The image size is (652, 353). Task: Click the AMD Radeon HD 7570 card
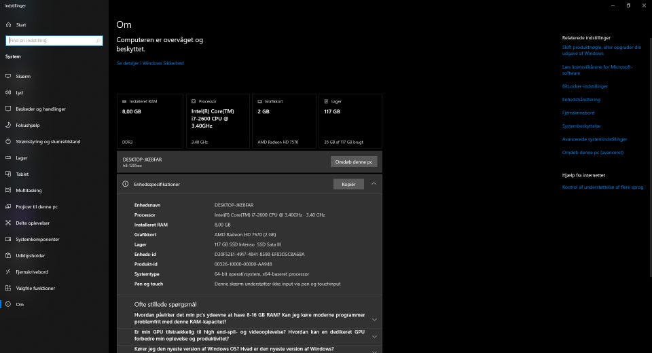point(284,121)
